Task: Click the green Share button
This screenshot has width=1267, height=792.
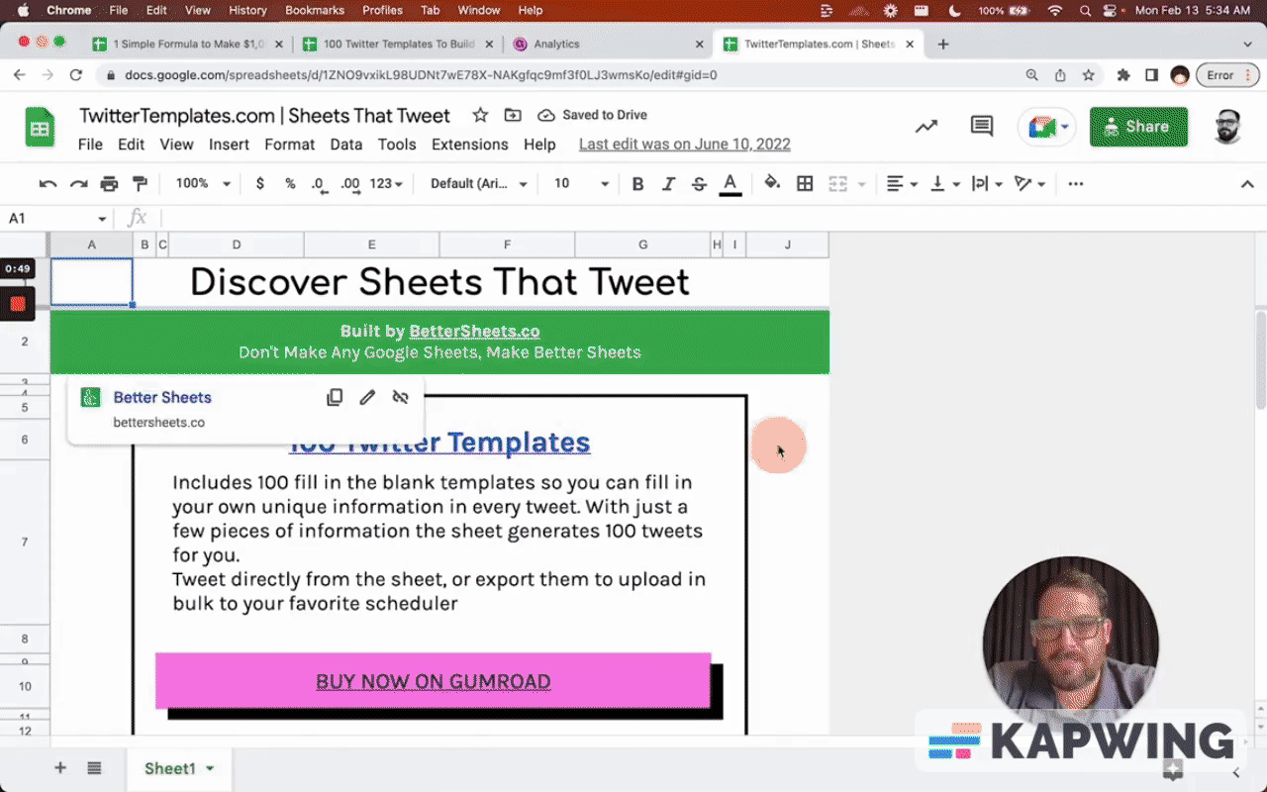Action: coord(1138,127)
